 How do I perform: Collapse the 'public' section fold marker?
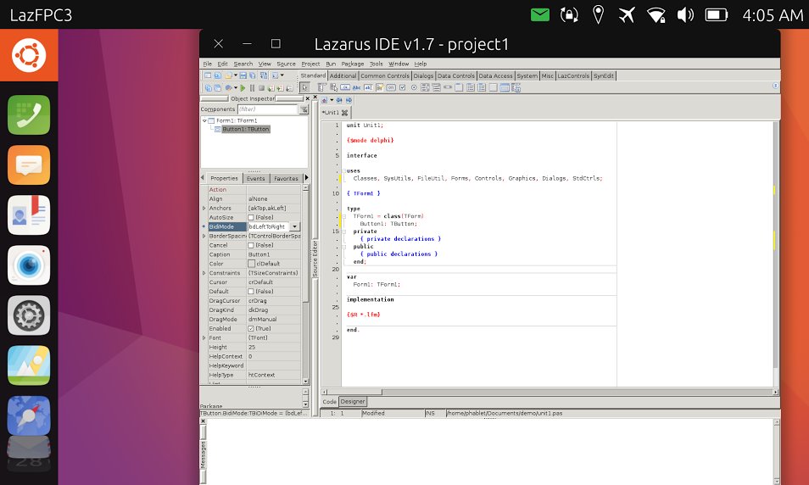coord(344,246)
